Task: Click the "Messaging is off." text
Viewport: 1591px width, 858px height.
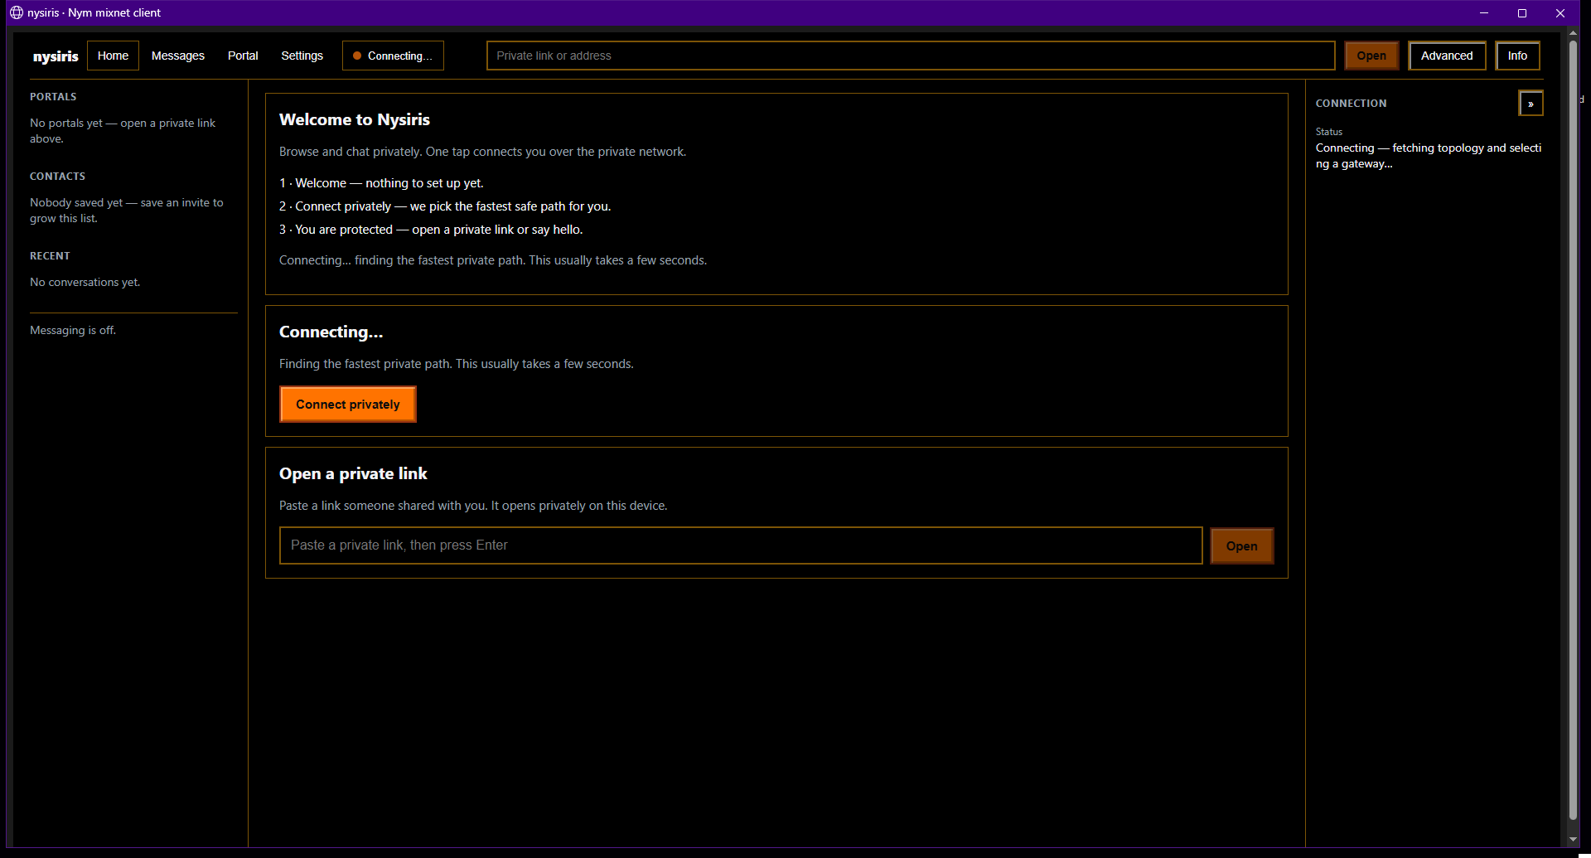Action: click(x=73, y=330)
